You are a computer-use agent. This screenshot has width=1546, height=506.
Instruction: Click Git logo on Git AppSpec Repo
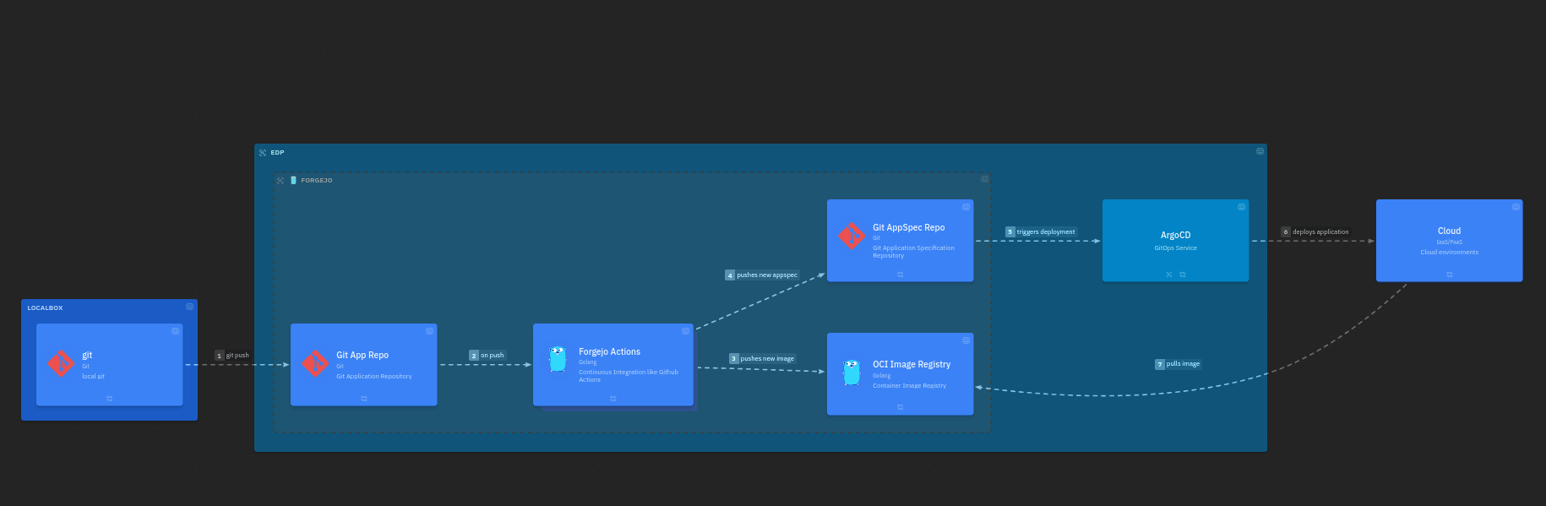[x=852, y=237]
